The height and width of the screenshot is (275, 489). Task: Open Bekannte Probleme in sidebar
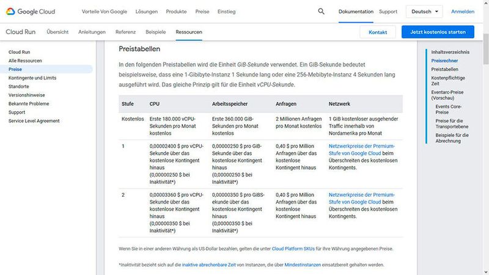(29, 103)
